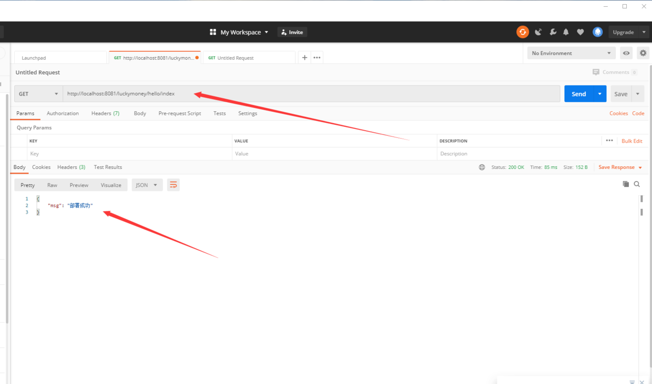Open the GET method dropdown
Image resolution: width=652 pixels, height=384 pixels.
pyautogui.click(x=38, y=94)
